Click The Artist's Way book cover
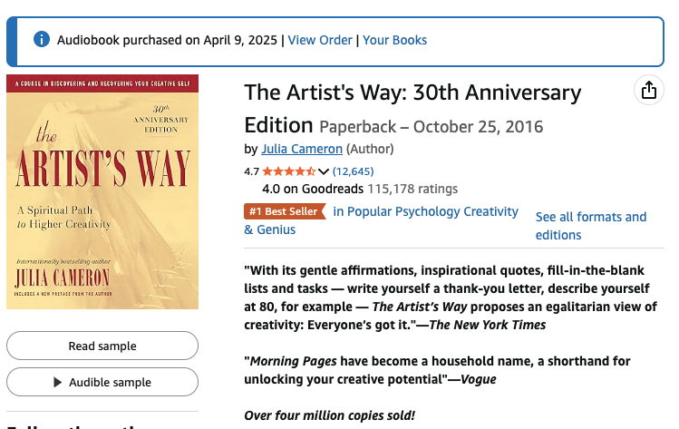This screenshot has width=679, height=429. (x=102, y=191)
